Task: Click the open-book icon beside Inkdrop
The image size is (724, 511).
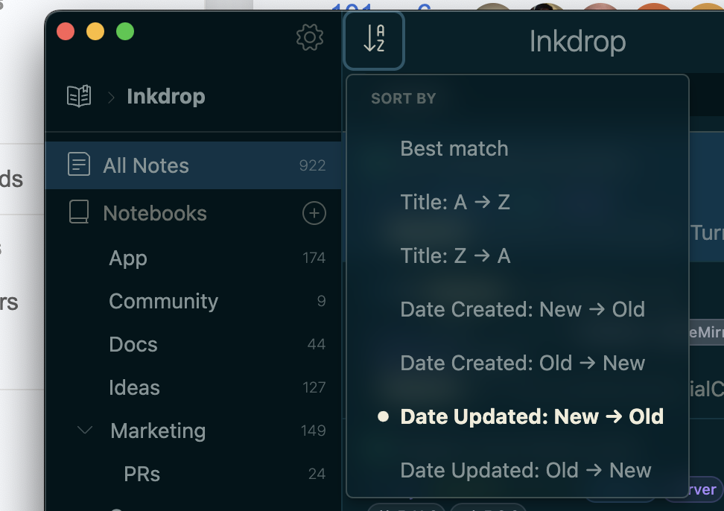Action: (x=79, y=96)
